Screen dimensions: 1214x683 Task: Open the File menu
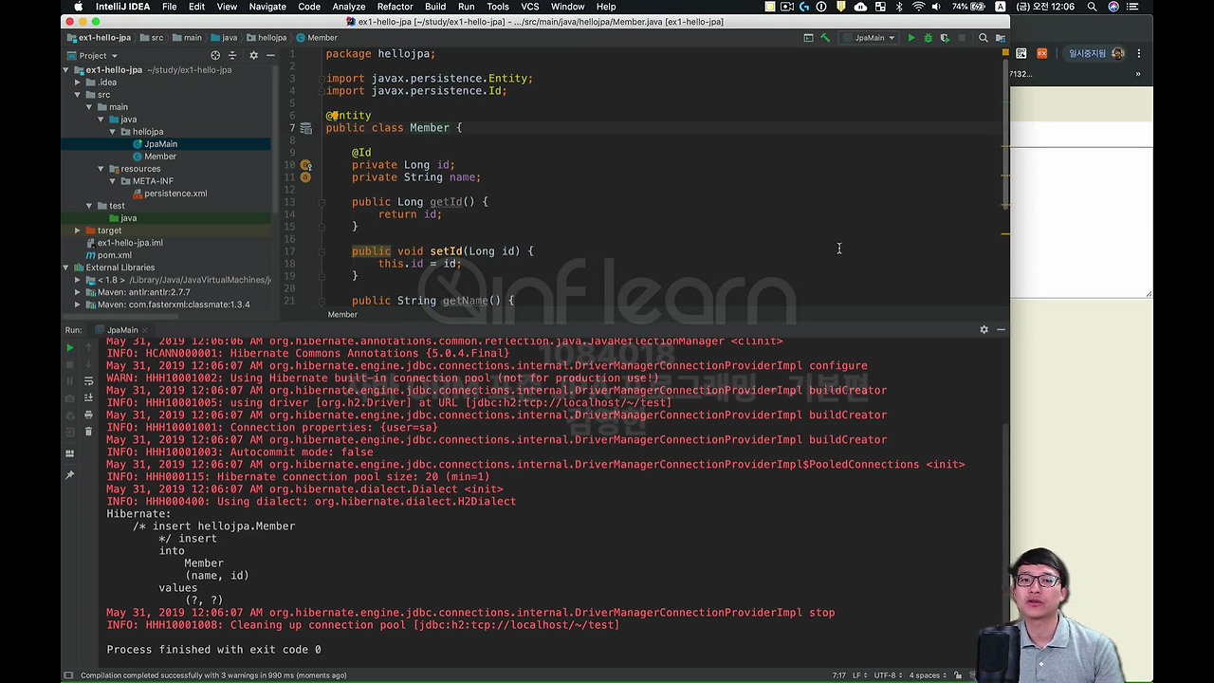click(169, 7)
